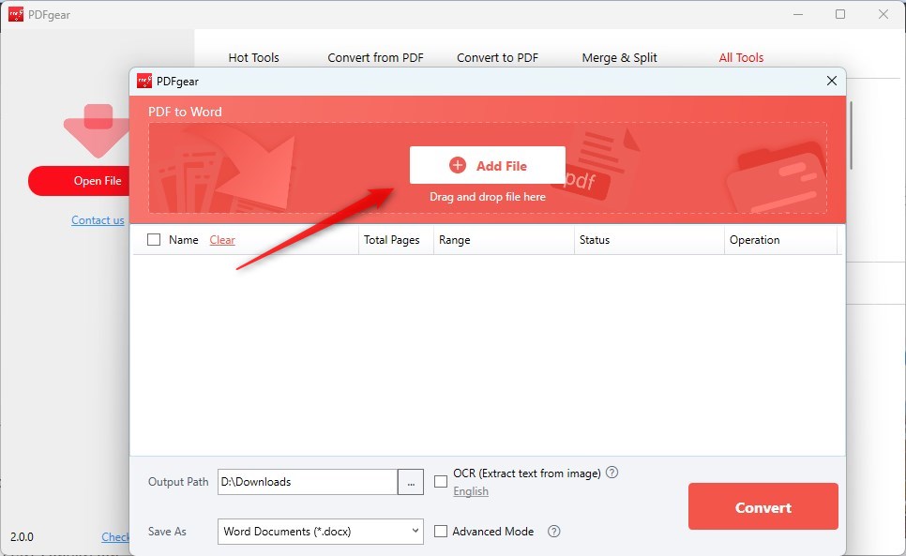
Task: Enable Advanced Mode
Action: pos(440,531)
